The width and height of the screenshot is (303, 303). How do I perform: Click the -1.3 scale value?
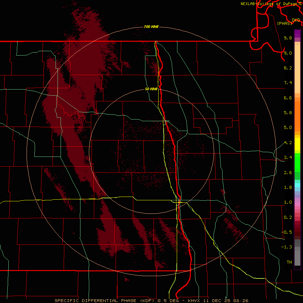pyautogui.click(x=287, y=247)
